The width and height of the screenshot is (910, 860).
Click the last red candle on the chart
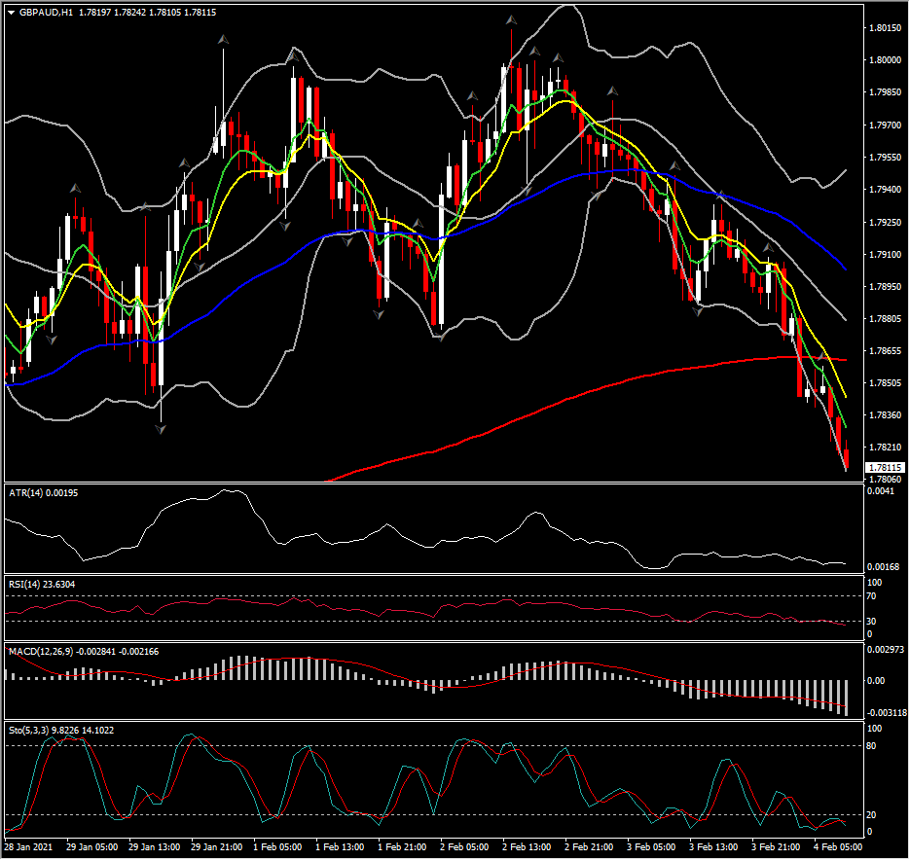pos(847,458)
